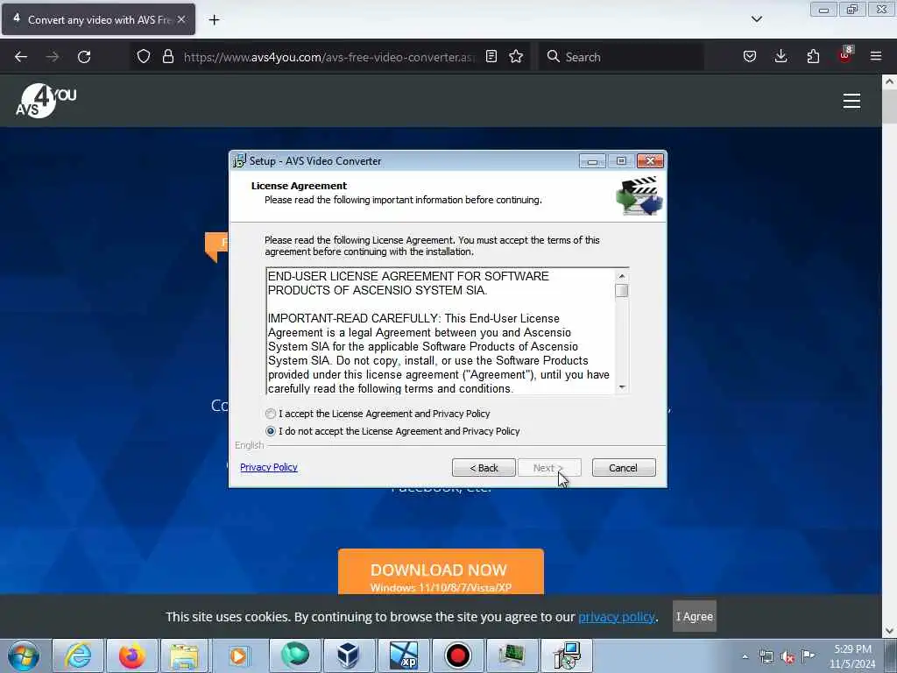Screen dimensions: 897x673
Task: Click the uBlock extension icon with badge
Action: point(845,55)
